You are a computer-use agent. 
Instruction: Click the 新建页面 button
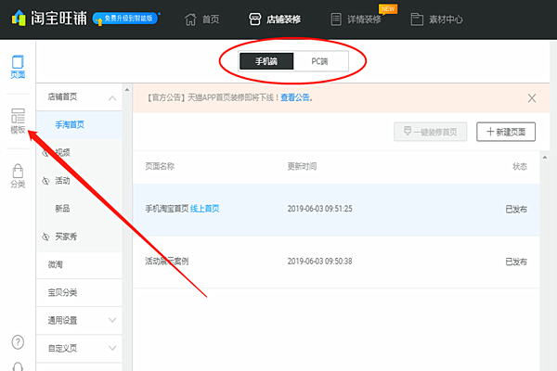(506, 132)
